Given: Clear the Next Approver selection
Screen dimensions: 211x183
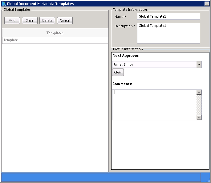Looking at the screenshot, I should (x=118, y=73).
